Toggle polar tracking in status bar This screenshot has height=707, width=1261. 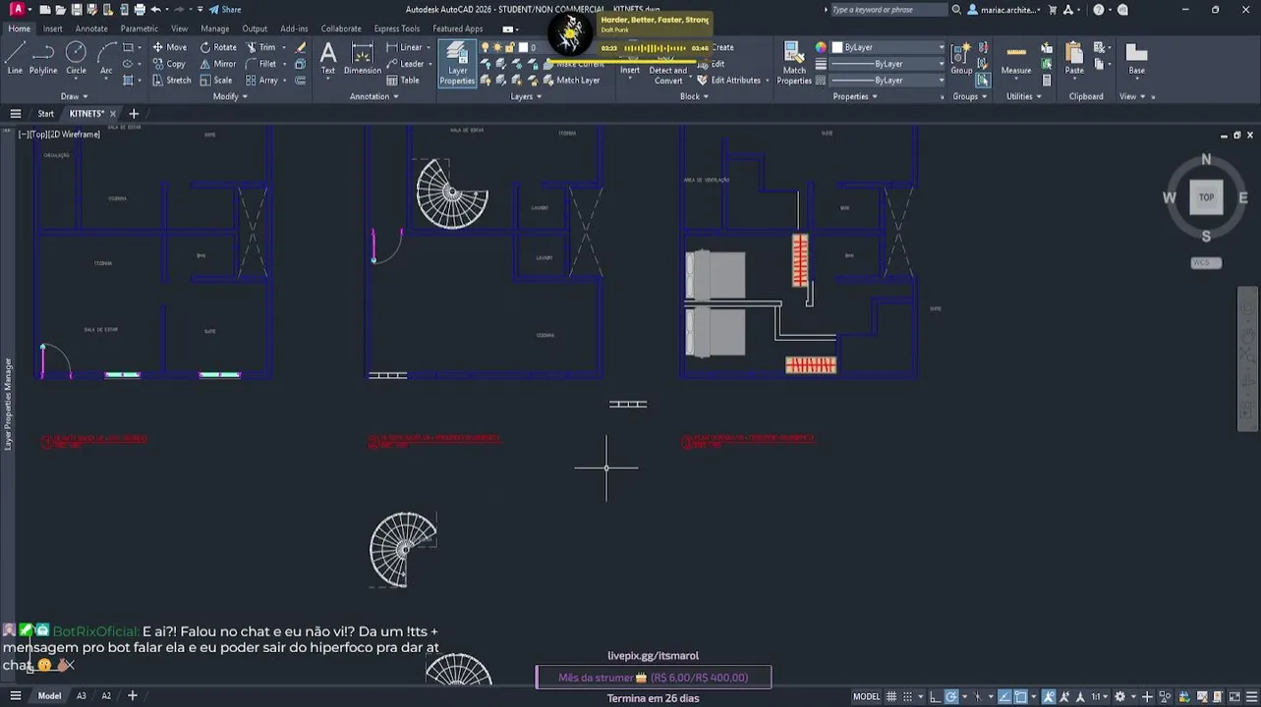(951, 697)
